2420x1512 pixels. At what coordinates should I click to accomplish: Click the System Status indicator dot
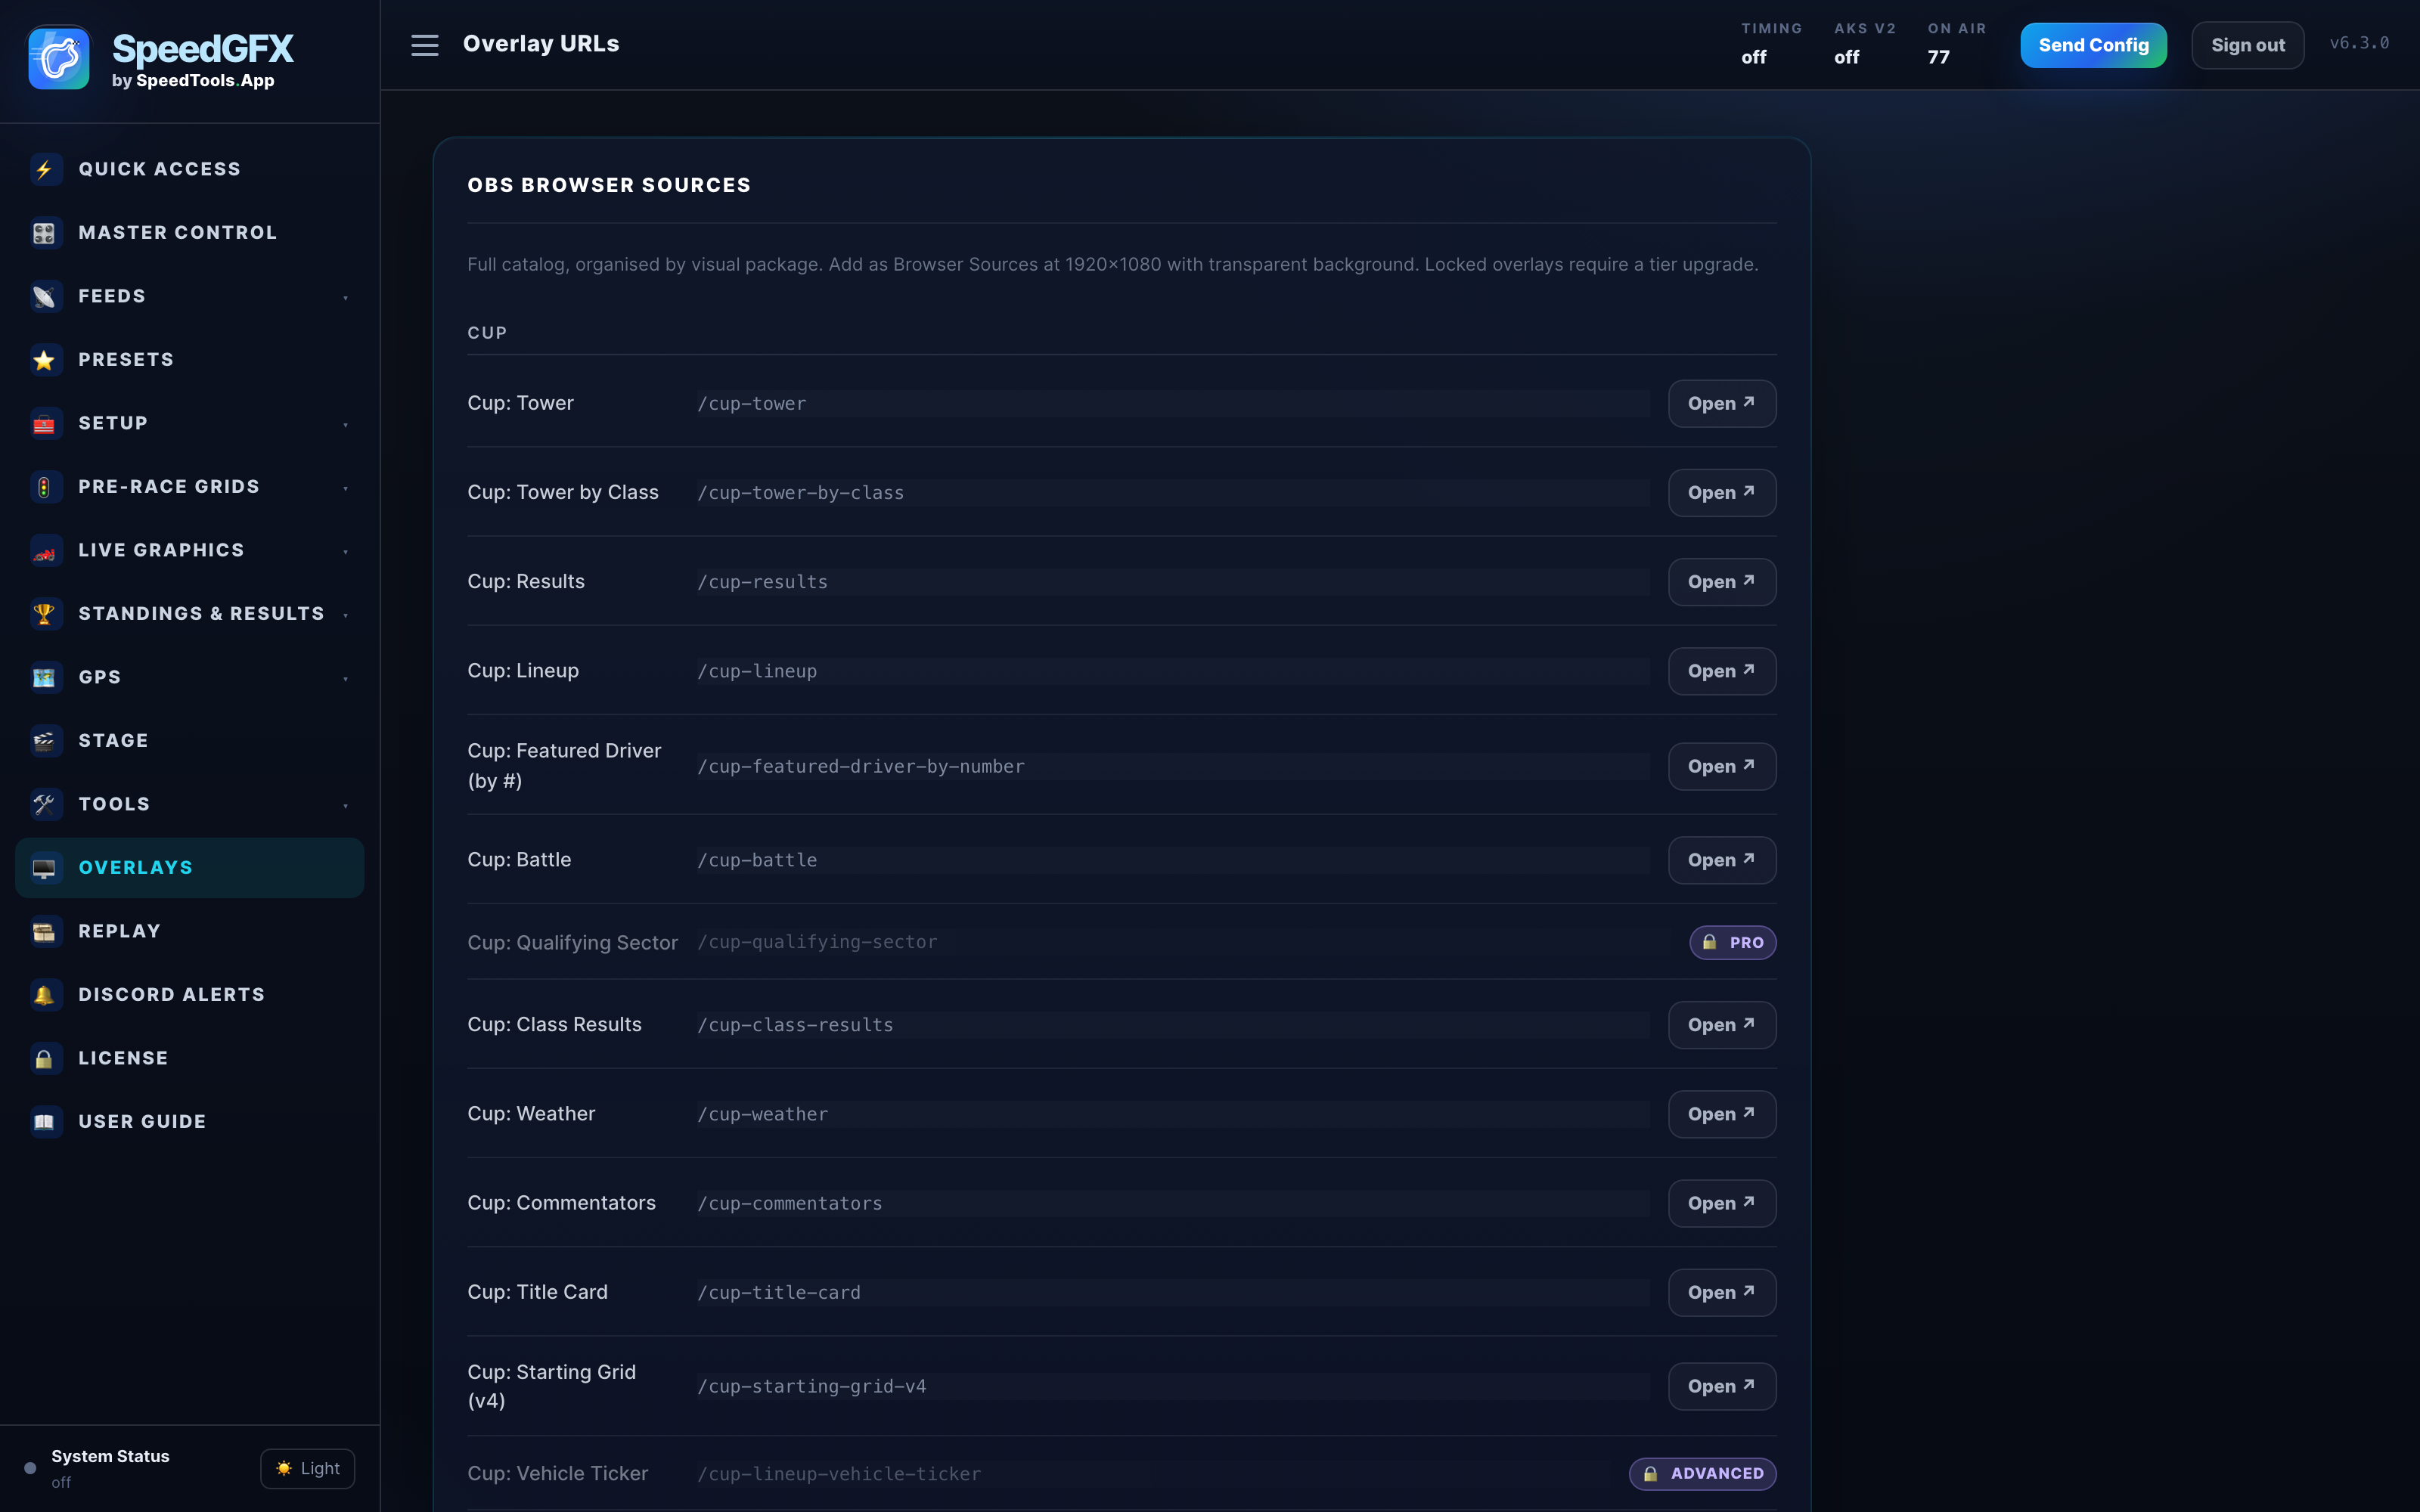click(30, 1468)
